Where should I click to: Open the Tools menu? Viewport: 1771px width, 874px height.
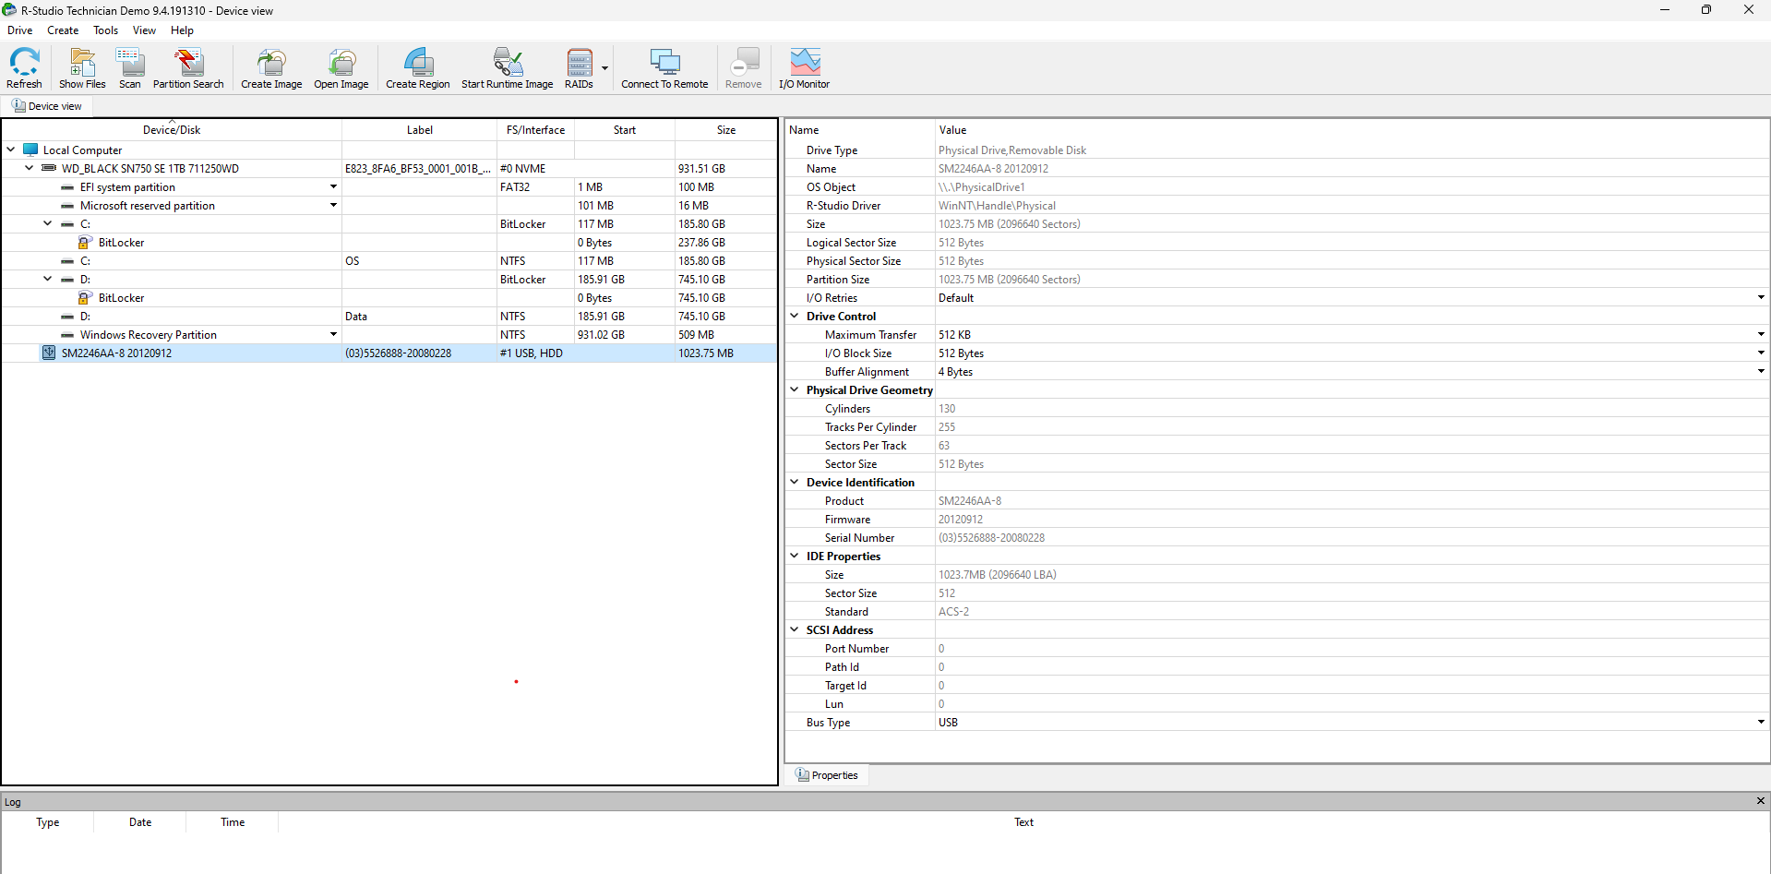click(x=106, y=30)
